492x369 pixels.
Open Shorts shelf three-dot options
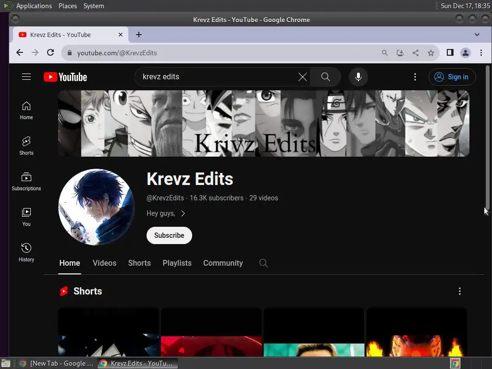pos(460,291)
